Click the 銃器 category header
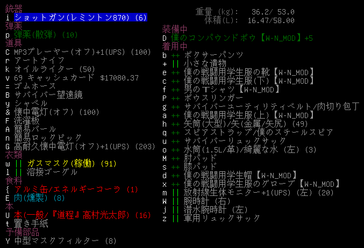364x248 pixels. [13, 9]
